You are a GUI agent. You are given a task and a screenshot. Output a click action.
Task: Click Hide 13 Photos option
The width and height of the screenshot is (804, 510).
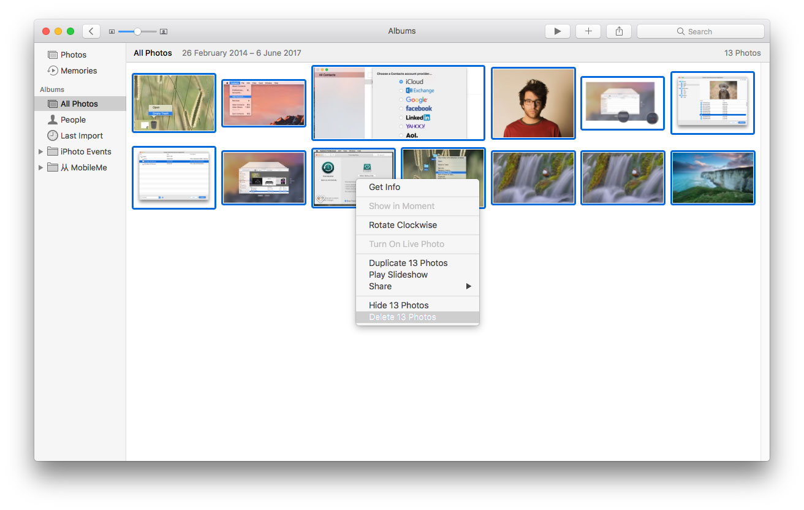[x=398, y=305]
